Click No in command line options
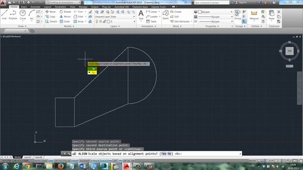 pyautogui.click(x=169, y=154)
